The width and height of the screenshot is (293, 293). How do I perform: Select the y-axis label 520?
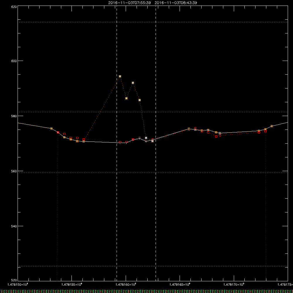pos(14,280)
